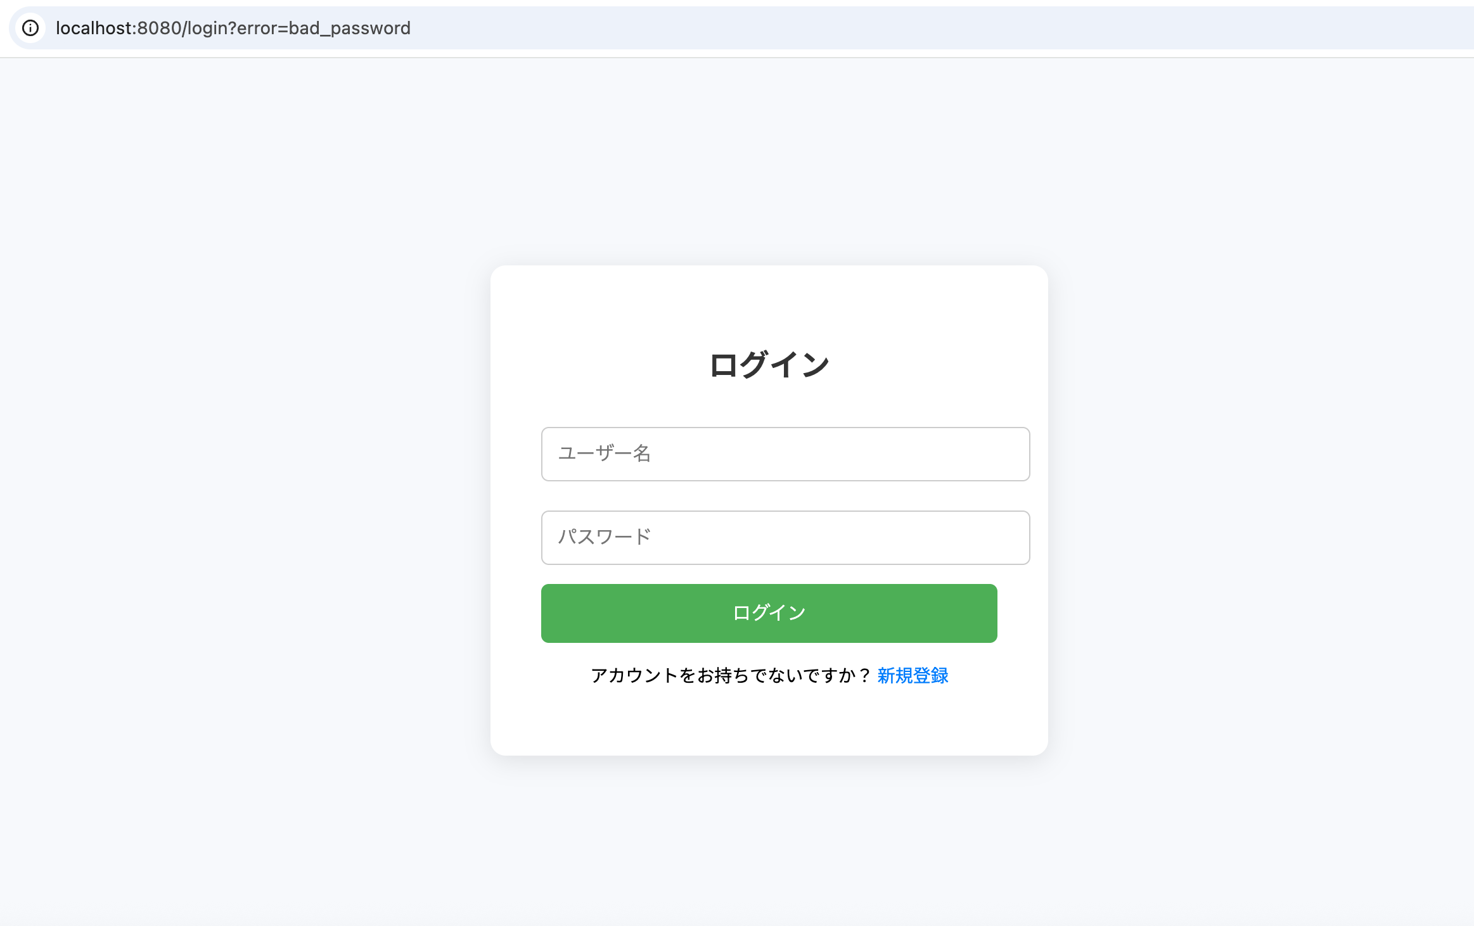Click the ユーザー名 placeholder text

(604, 453)
